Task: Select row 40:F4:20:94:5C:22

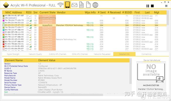Action: [84, 23]
